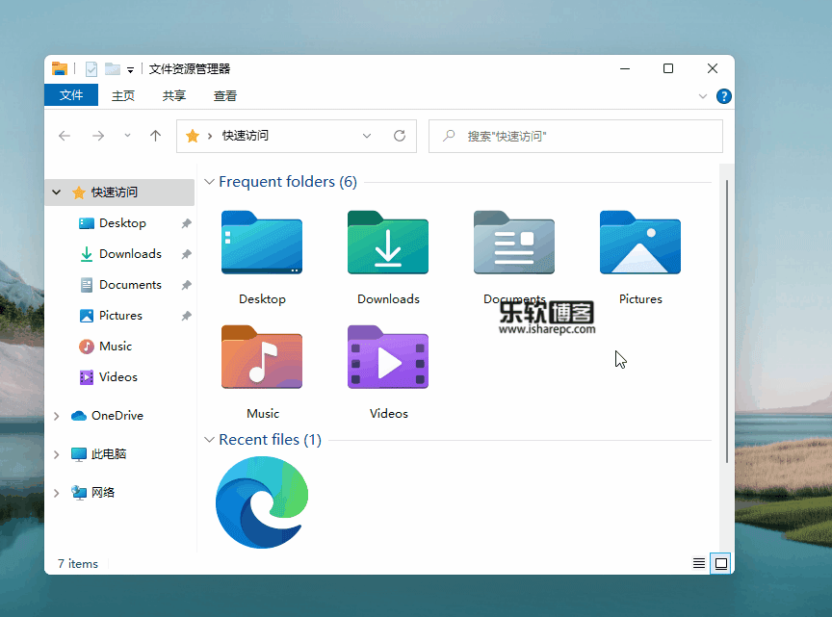The height and width of the screenshot is (617, 832).
Task: Toggle large icons view at bottom right
Action: pos(721,563)
